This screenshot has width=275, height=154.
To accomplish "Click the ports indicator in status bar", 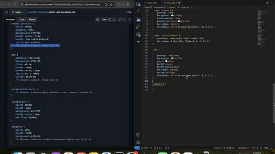I will [x=167, y=148].
